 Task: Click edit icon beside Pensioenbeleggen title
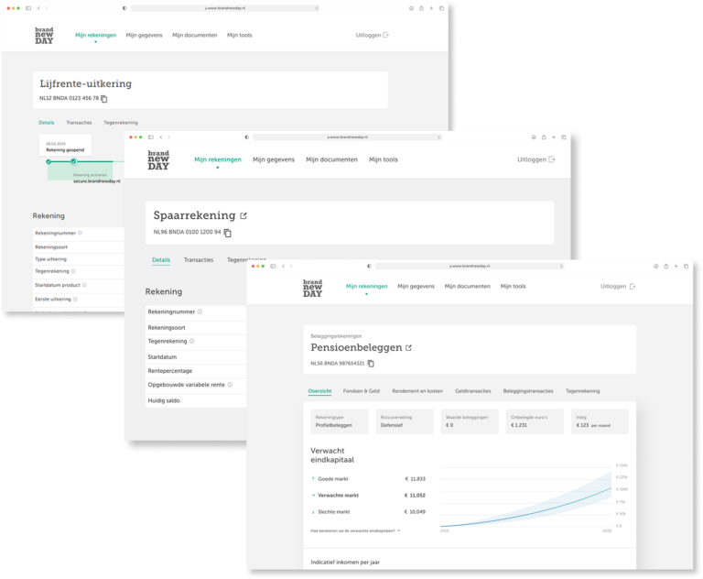(x=409, y=348)
